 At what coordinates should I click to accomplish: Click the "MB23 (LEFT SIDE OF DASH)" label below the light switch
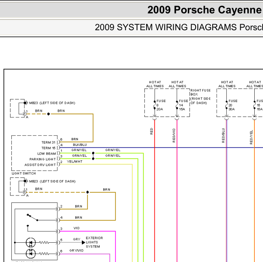(53, 181)
